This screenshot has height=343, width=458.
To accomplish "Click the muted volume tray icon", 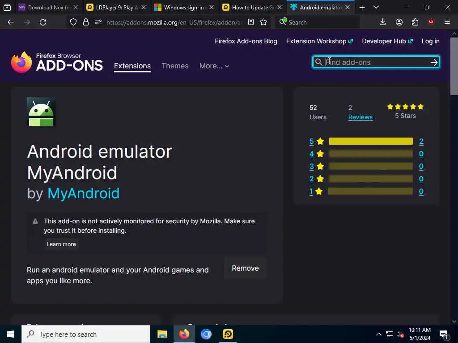I will pos(400,334).
